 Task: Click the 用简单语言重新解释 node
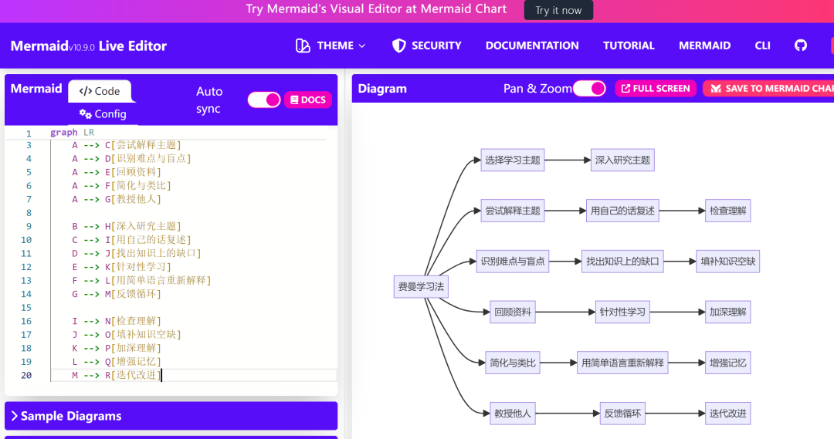(x=622, y=363)
